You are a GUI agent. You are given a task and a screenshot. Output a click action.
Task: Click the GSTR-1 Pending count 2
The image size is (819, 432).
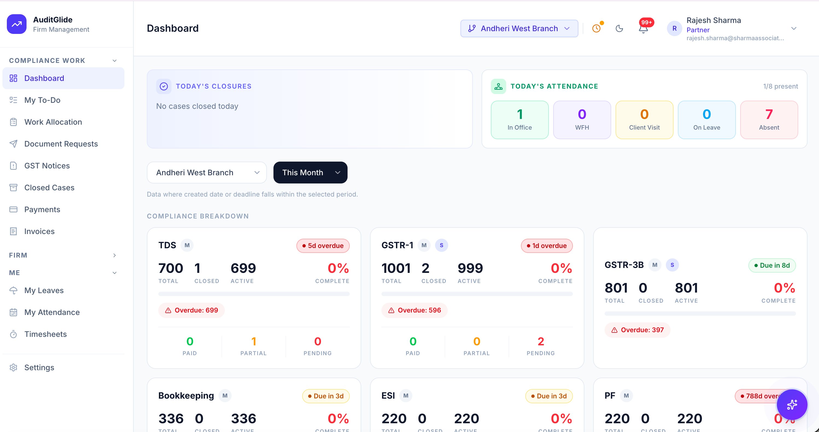point(541,341)
